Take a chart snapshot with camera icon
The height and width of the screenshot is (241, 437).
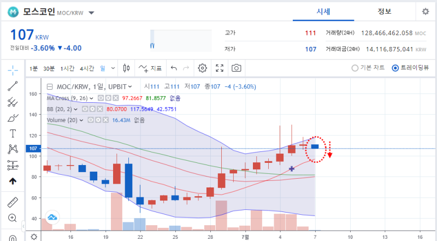237,68
